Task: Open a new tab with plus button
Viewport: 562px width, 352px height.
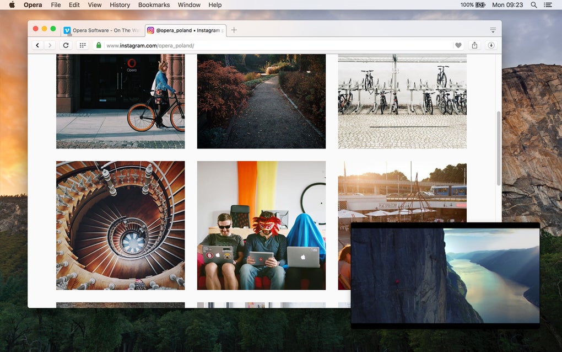Action: pyautogui.click(x=234, y=30)
